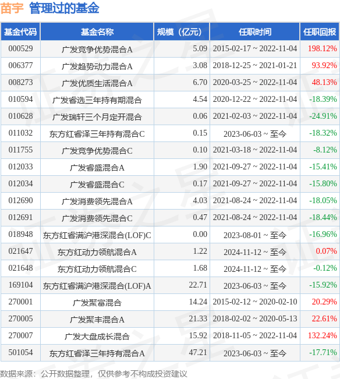
Task: Select fund name 广发瑞轩三个月定开混合
Action: pyautogui.click(x=97, y=117)
